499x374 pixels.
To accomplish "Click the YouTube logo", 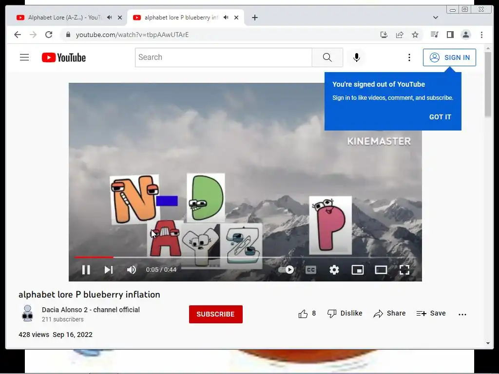I will pyautogui.click(x=64, y=57).
